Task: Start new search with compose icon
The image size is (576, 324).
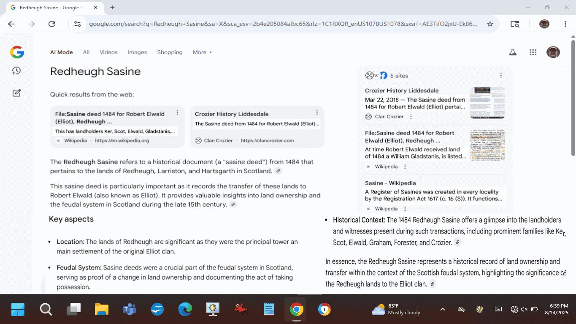Action: 16,93
